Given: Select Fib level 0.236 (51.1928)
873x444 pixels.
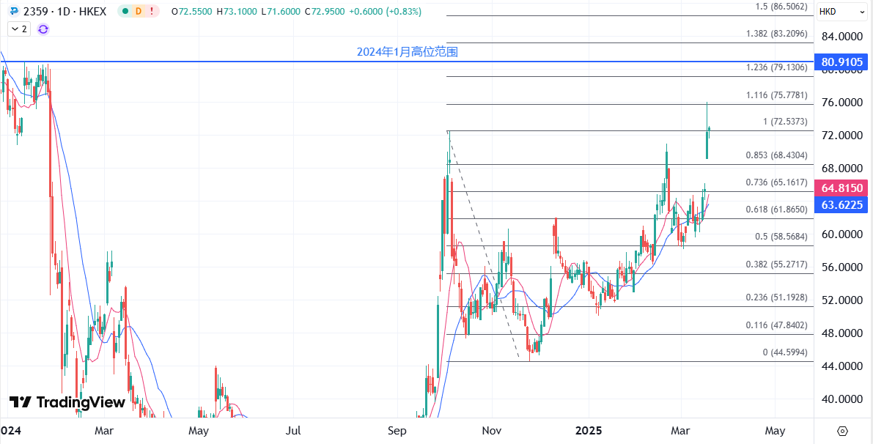Looking at the screenshot, I should tap(777, 297).
